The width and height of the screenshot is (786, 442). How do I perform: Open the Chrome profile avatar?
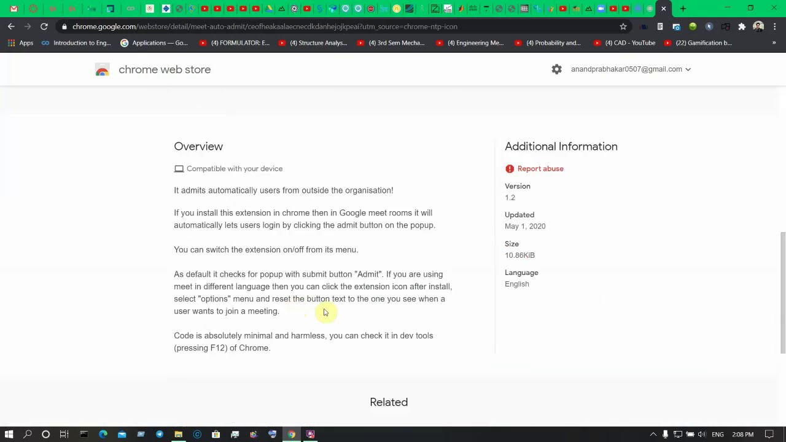pyautogui.click(x=758, y=26)
